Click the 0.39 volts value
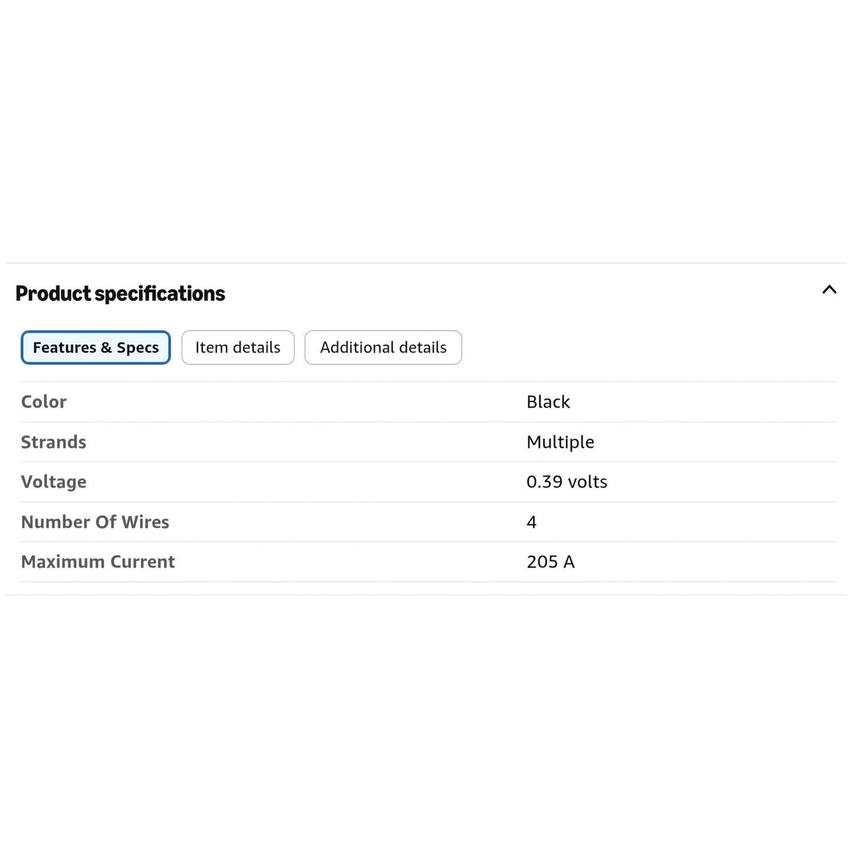This screenshot has height=852, width=852. [567, 482]
